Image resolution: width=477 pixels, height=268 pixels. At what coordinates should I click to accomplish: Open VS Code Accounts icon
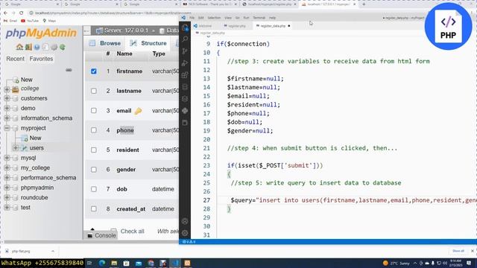[x=185, y=221]
